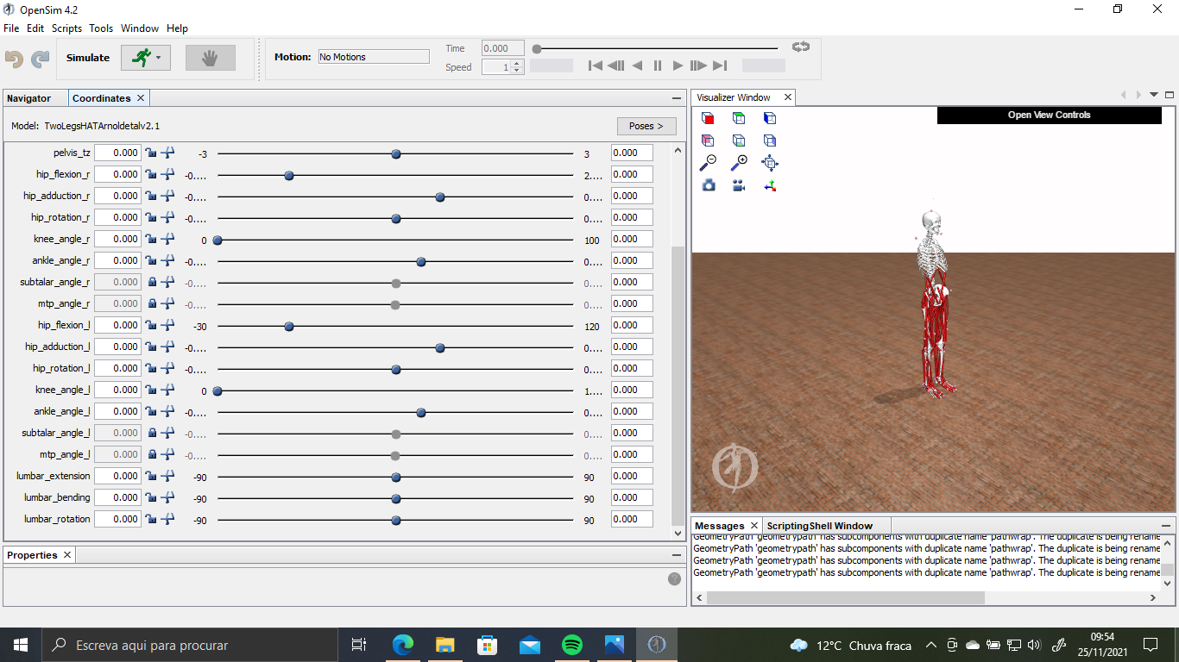
Task: Toggle the clamp for ankle_angle_l
Action: tap(168, 411)
